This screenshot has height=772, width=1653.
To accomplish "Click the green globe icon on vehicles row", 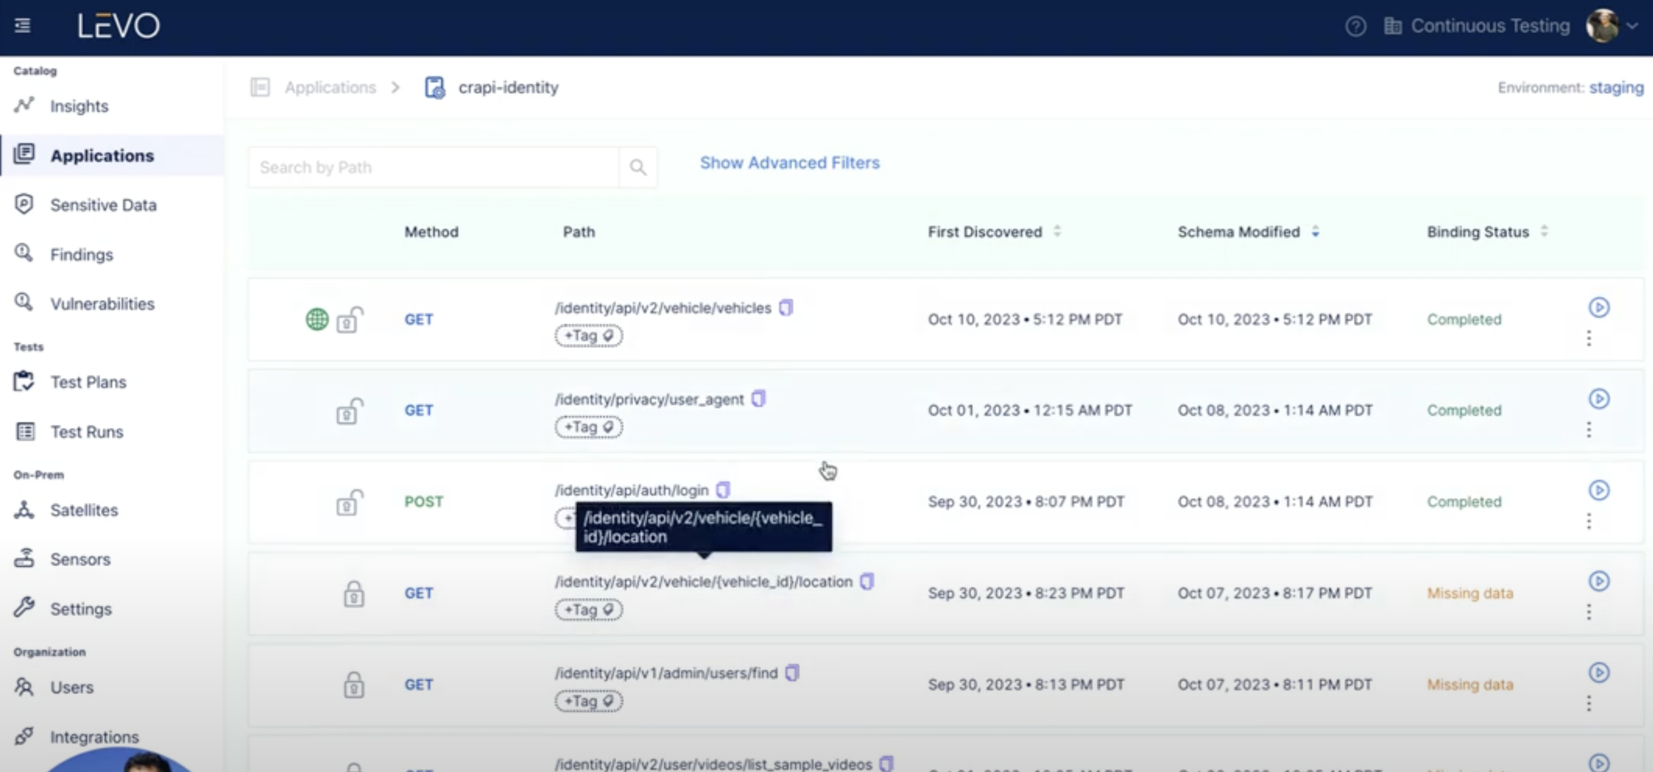I will [x=316, y=319].
